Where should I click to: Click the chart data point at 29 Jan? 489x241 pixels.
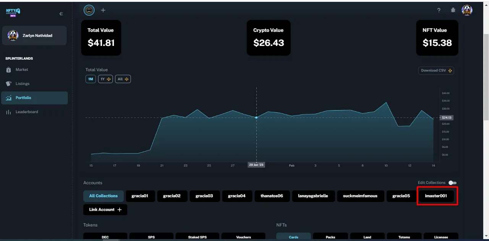256,117
